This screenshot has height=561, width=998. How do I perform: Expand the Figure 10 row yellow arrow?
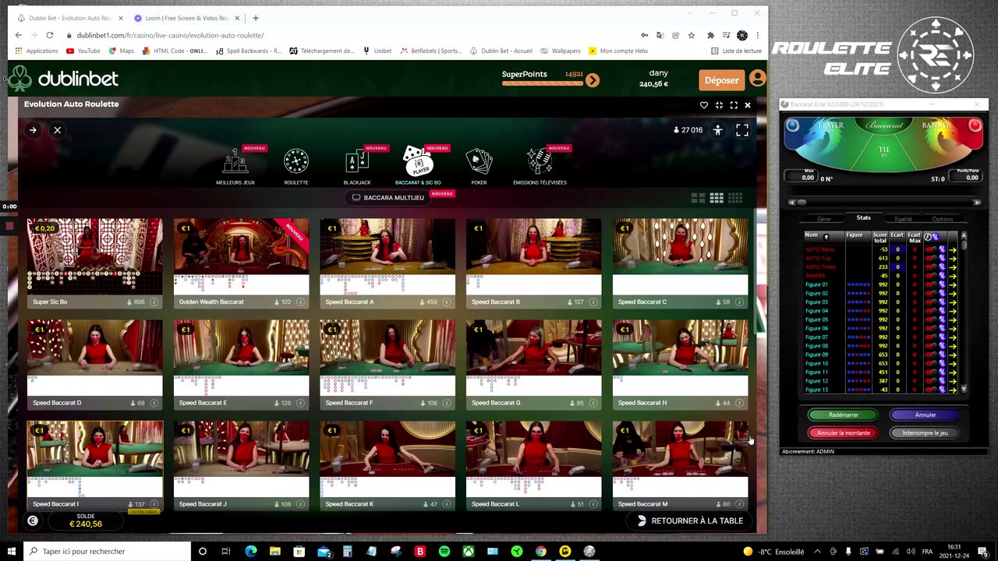click(x=953, y=364)
